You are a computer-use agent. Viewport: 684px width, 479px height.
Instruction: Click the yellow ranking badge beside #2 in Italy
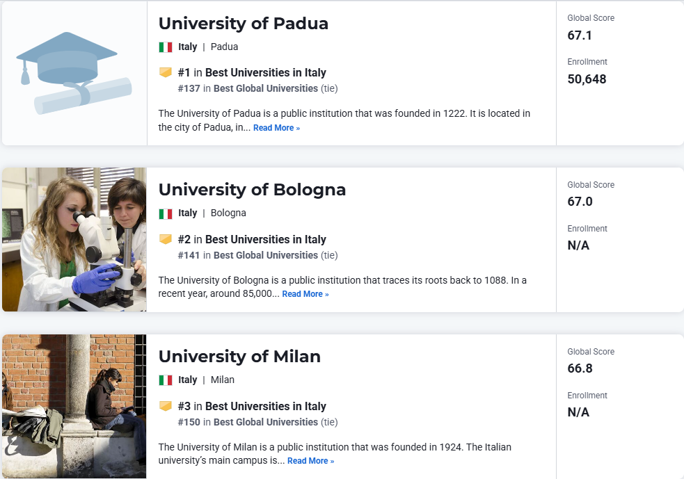pyautogui.click(x=166, y=239)
